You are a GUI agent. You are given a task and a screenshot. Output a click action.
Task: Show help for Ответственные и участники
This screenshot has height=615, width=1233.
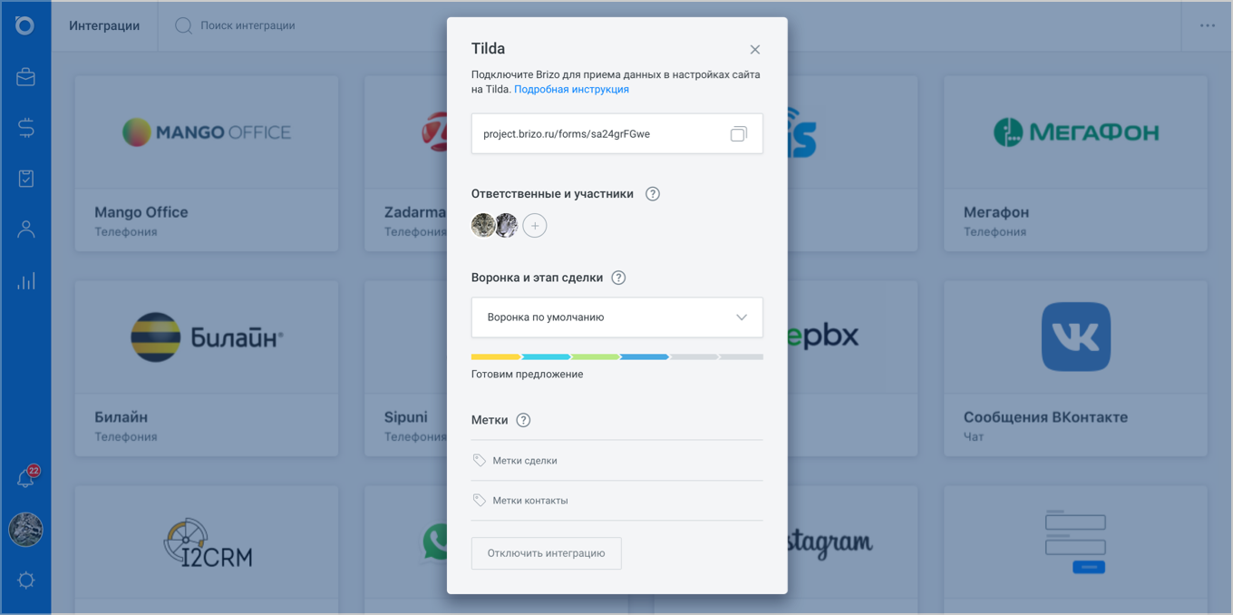pos(653,194)
